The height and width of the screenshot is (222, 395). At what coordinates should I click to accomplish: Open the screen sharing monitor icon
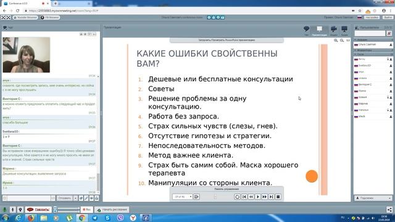tap(344, 30)
